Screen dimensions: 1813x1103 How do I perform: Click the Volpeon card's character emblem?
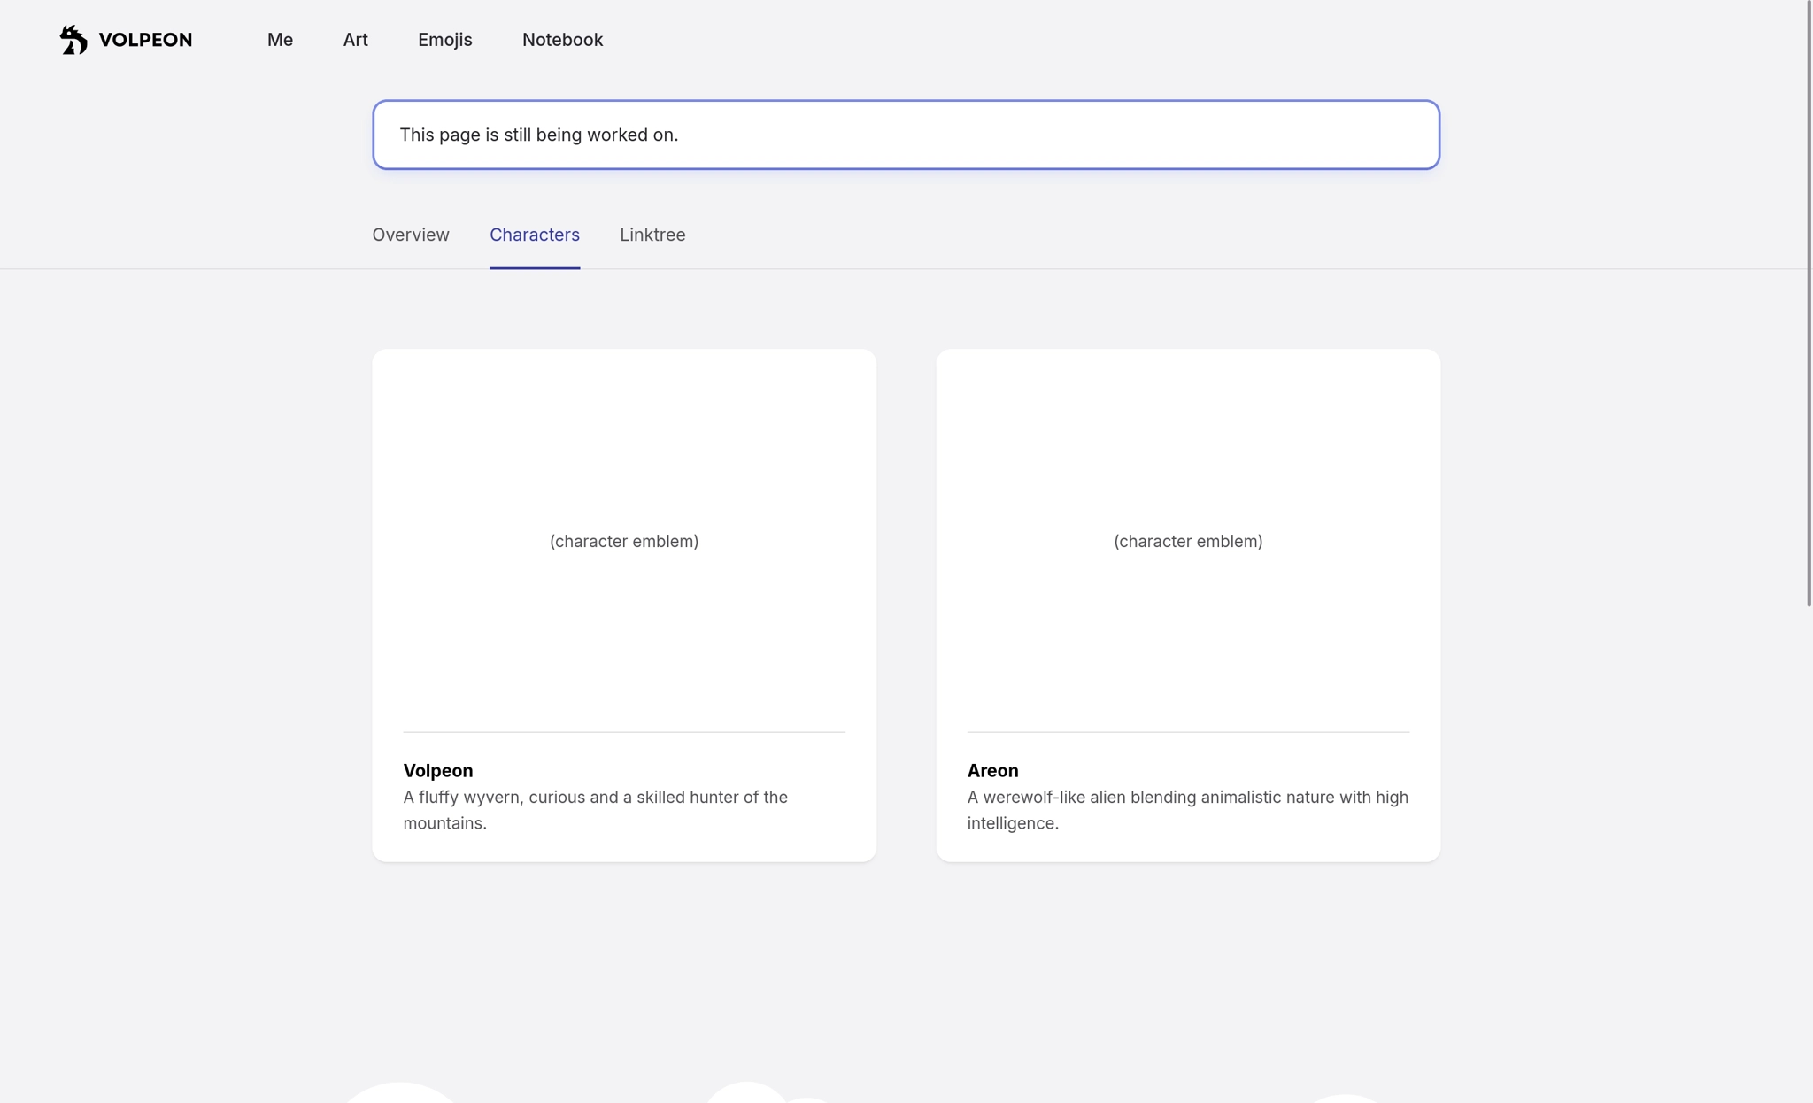(624, 541)
